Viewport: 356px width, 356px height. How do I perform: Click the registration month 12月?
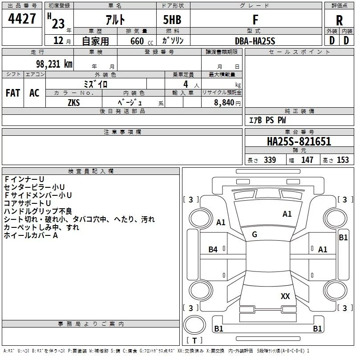point(62,40)
